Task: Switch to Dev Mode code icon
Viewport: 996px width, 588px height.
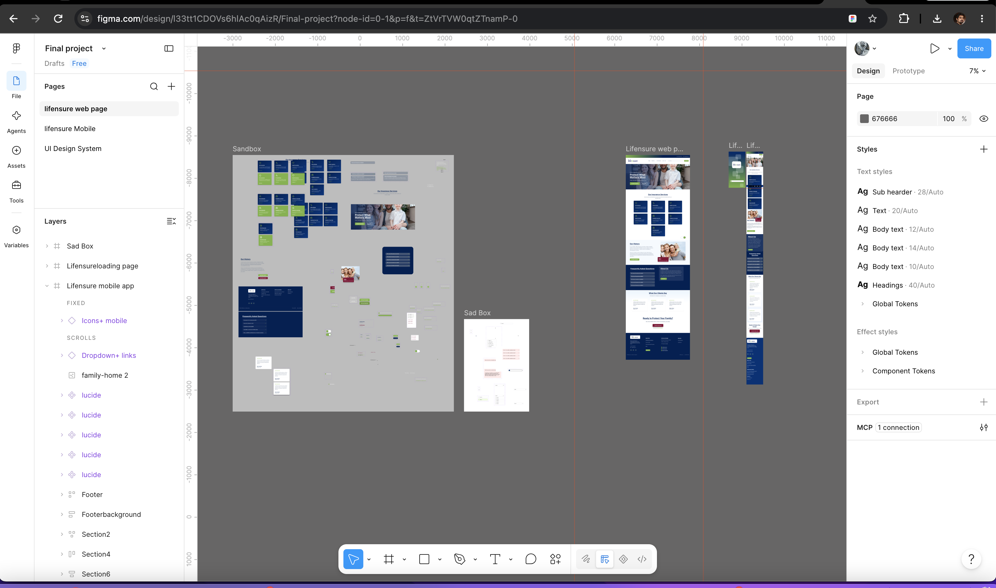Action: [642, 559]
